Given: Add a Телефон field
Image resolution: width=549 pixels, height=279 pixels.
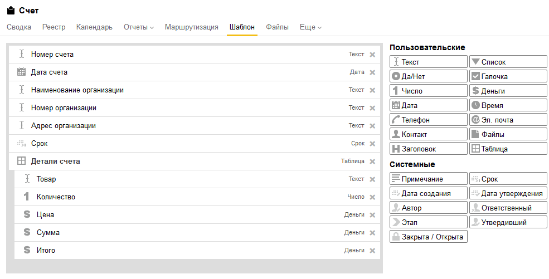Looking at the screenshot, I should click(x=428, y=120).
